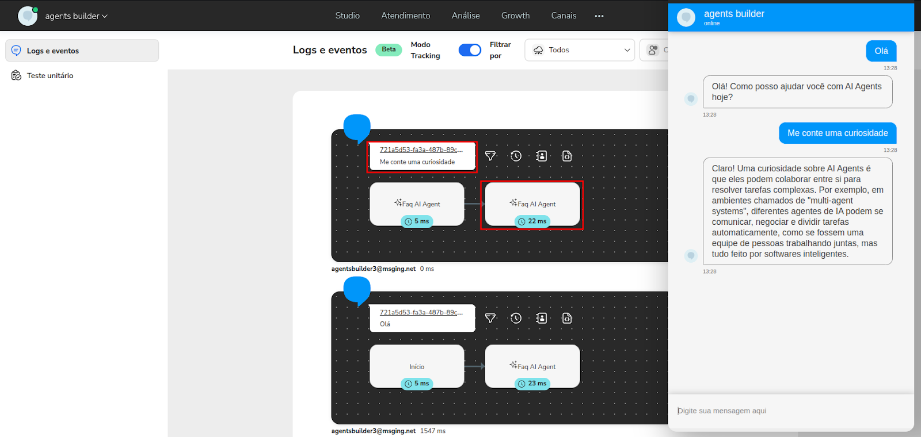Image resolution: width=921 pixels, height=437 pixels.
Task: Click the chat message input field
Action: tap(789, 411)
